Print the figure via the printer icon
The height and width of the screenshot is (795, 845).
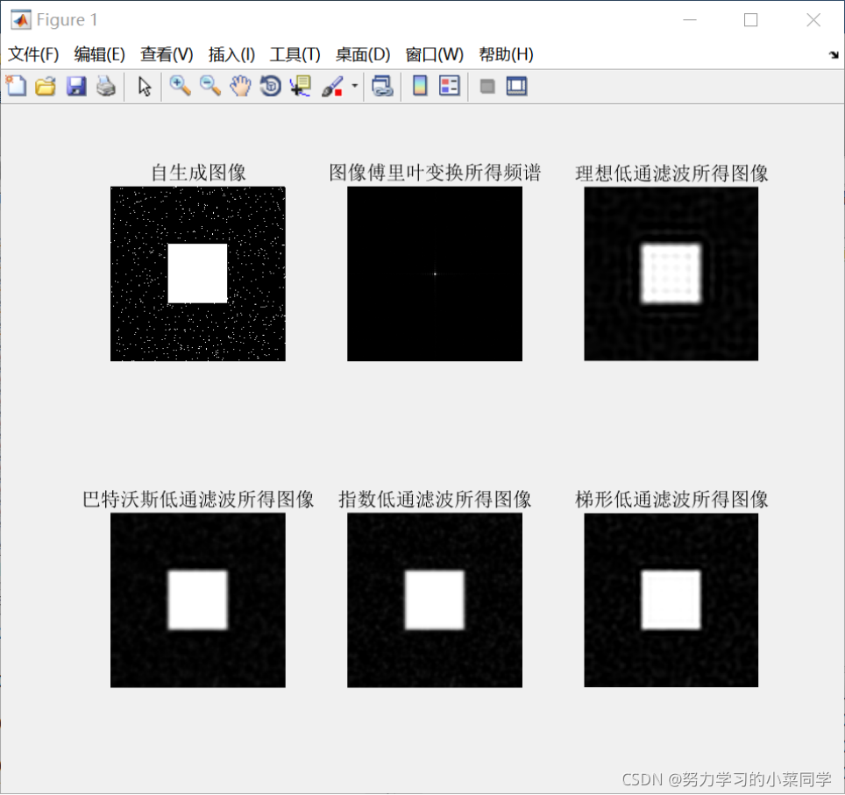tap(105, 86)
